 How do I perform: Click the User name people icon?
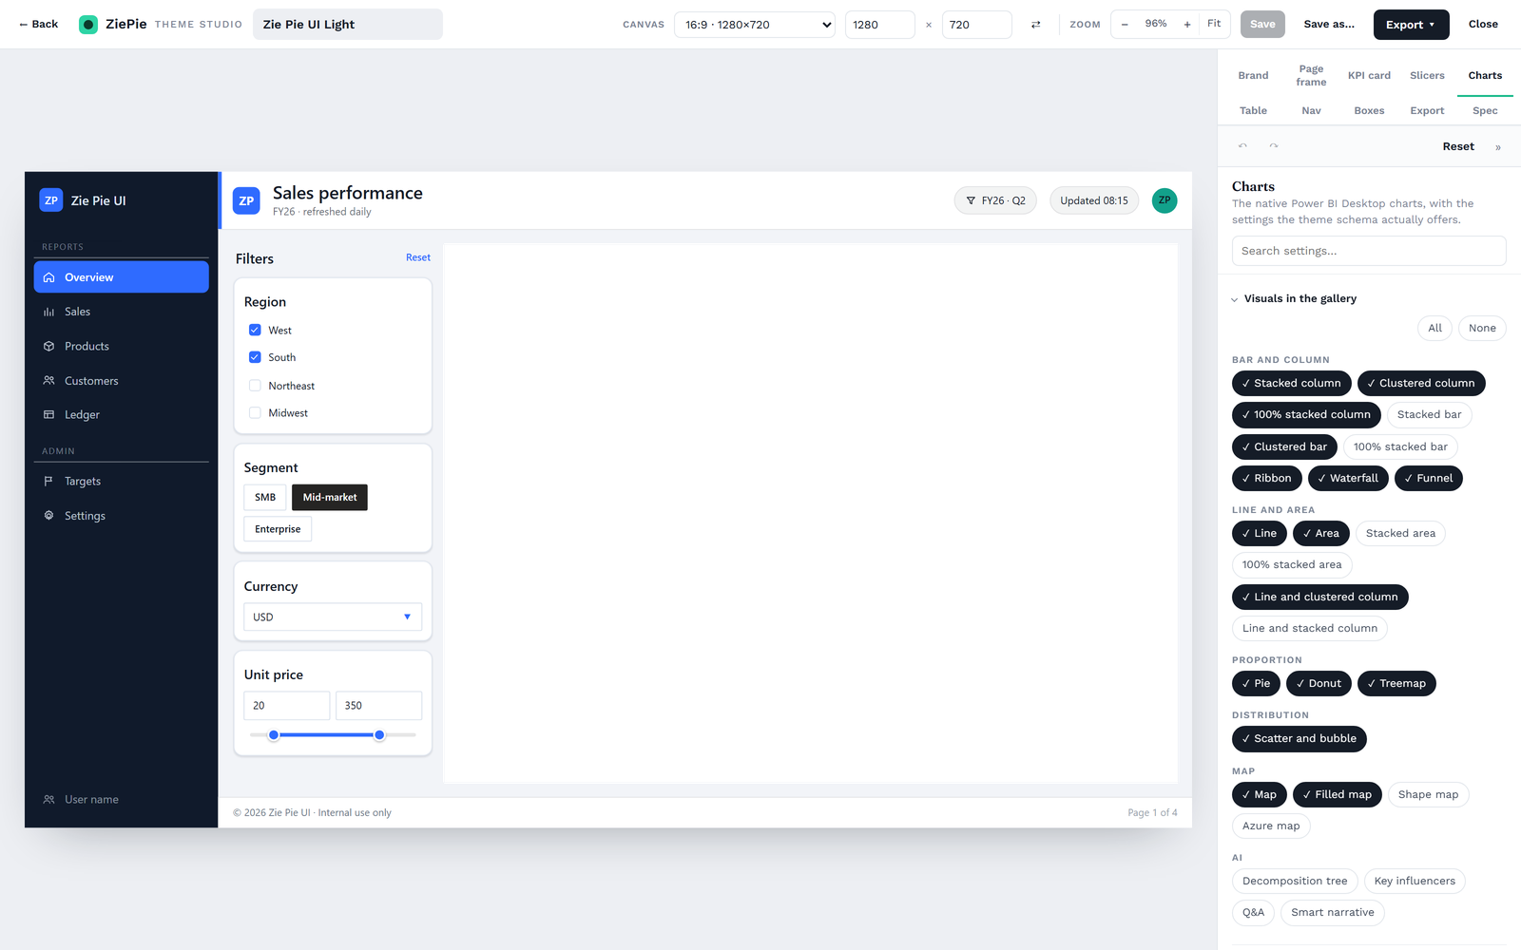coord(49,800)
